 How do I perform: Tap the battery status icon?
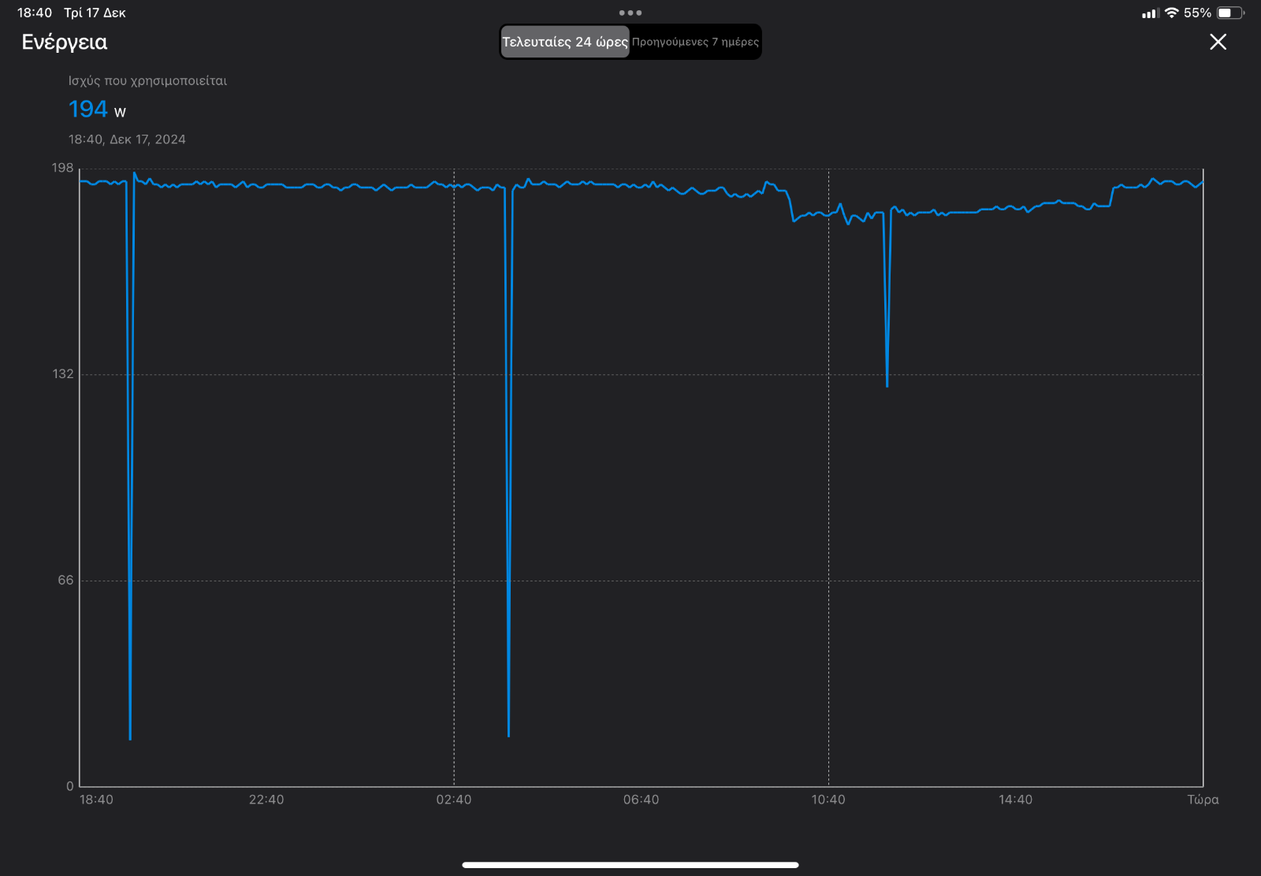1230,13
